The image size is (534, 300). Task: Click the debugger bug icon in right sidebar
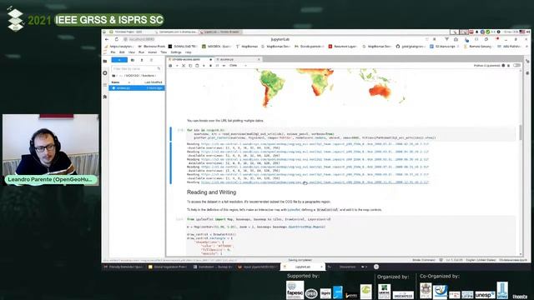coord(527,73)
